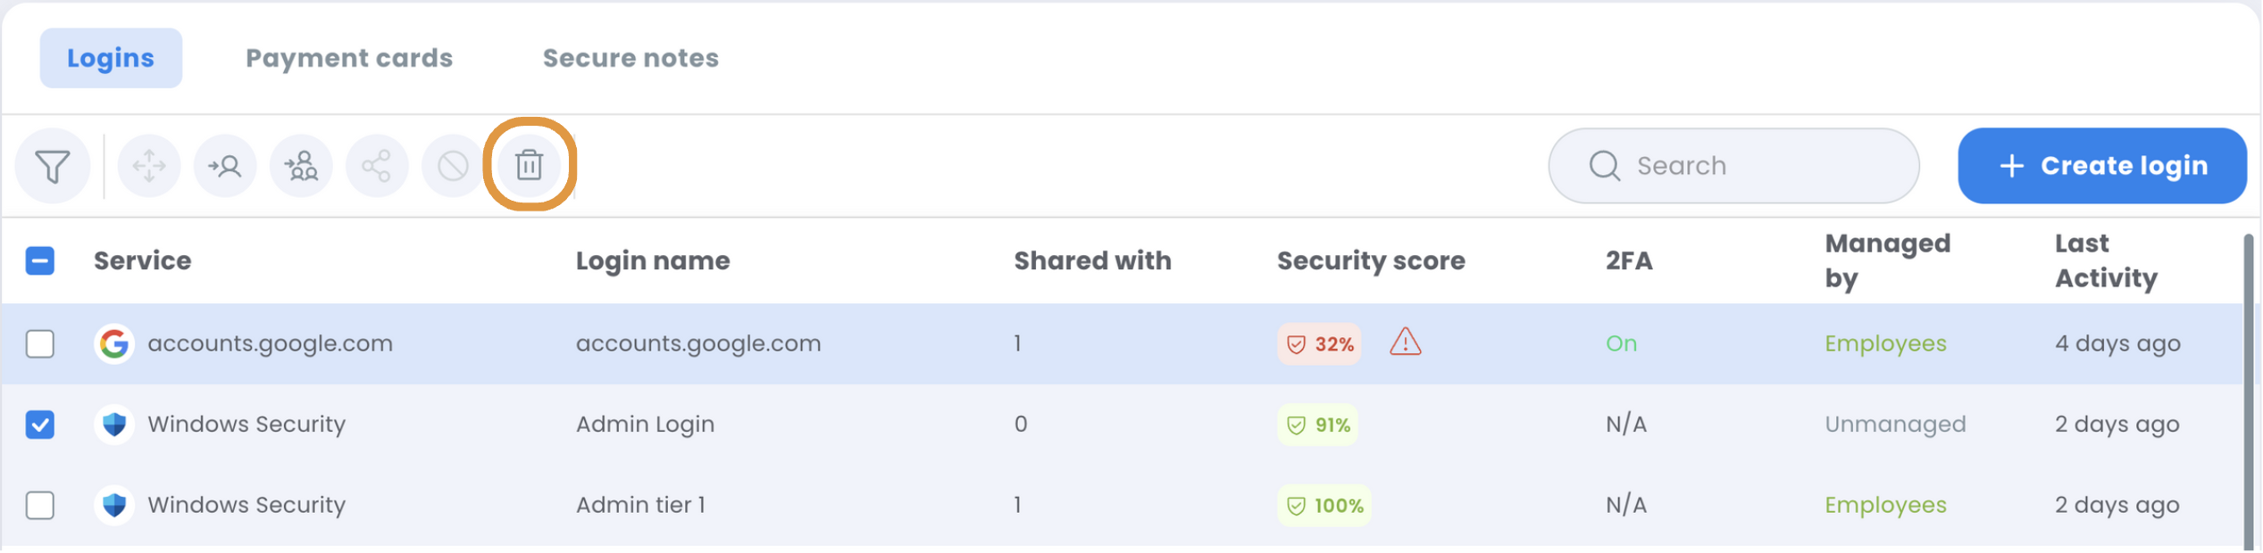
Task: Switch to the Payment cards tab
Action: [349, 58]
